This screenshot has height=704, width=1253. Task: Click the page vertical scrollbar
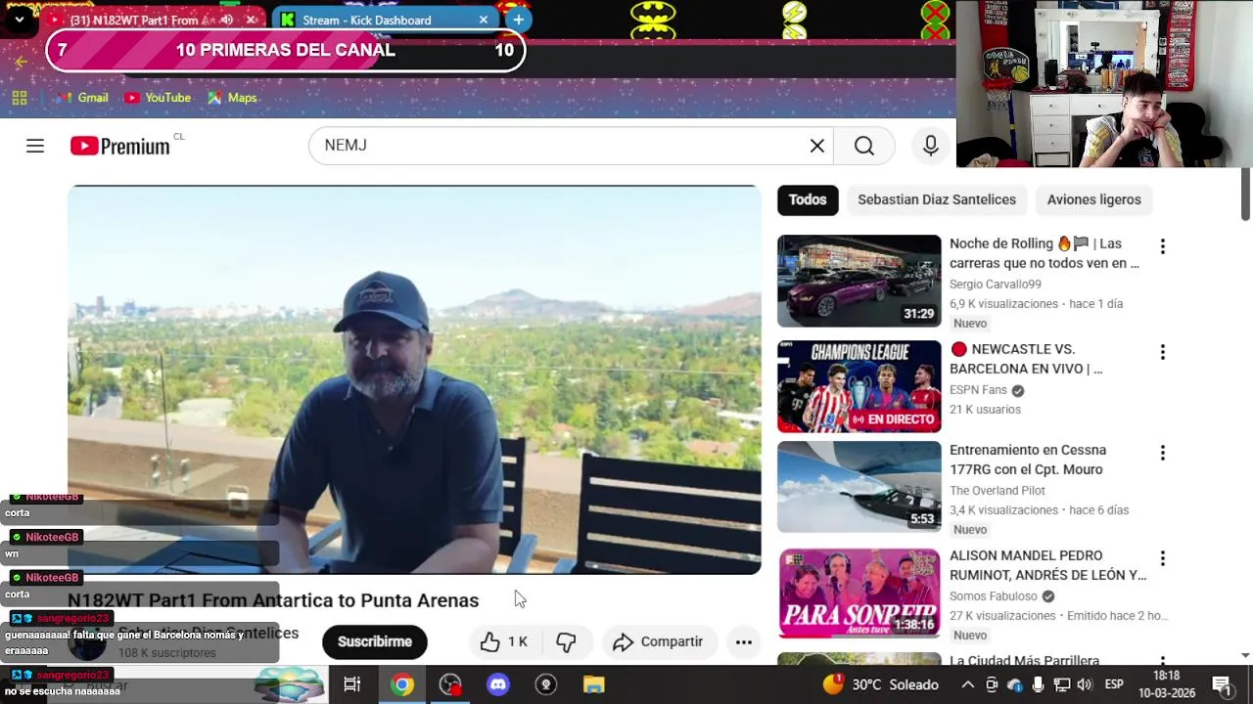[1245, 194]
